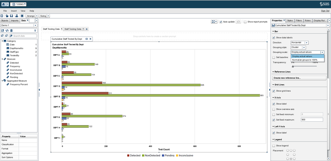Click the new report icon in the toolbar
The height and width of the screenshot is (161, 331).
pyautogui.click(x=2, y=16)
